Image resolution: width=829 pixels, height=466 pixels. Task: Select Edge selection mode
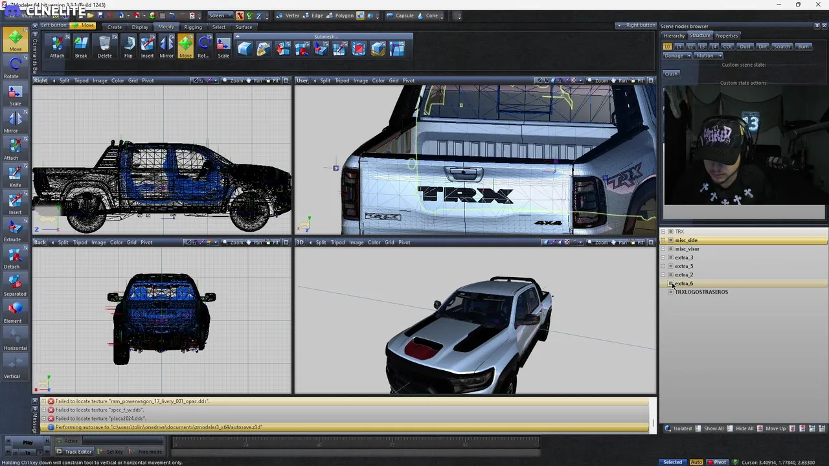[312, 16]
